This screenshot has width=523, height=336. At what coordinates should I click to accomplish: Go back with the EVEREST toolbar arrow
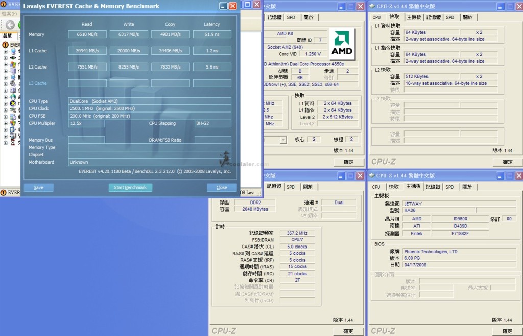pos(10,25)
